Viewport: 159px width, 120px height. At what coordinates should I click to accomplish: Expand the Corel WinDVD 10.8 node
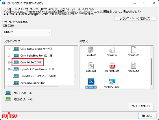coord(9,63)
